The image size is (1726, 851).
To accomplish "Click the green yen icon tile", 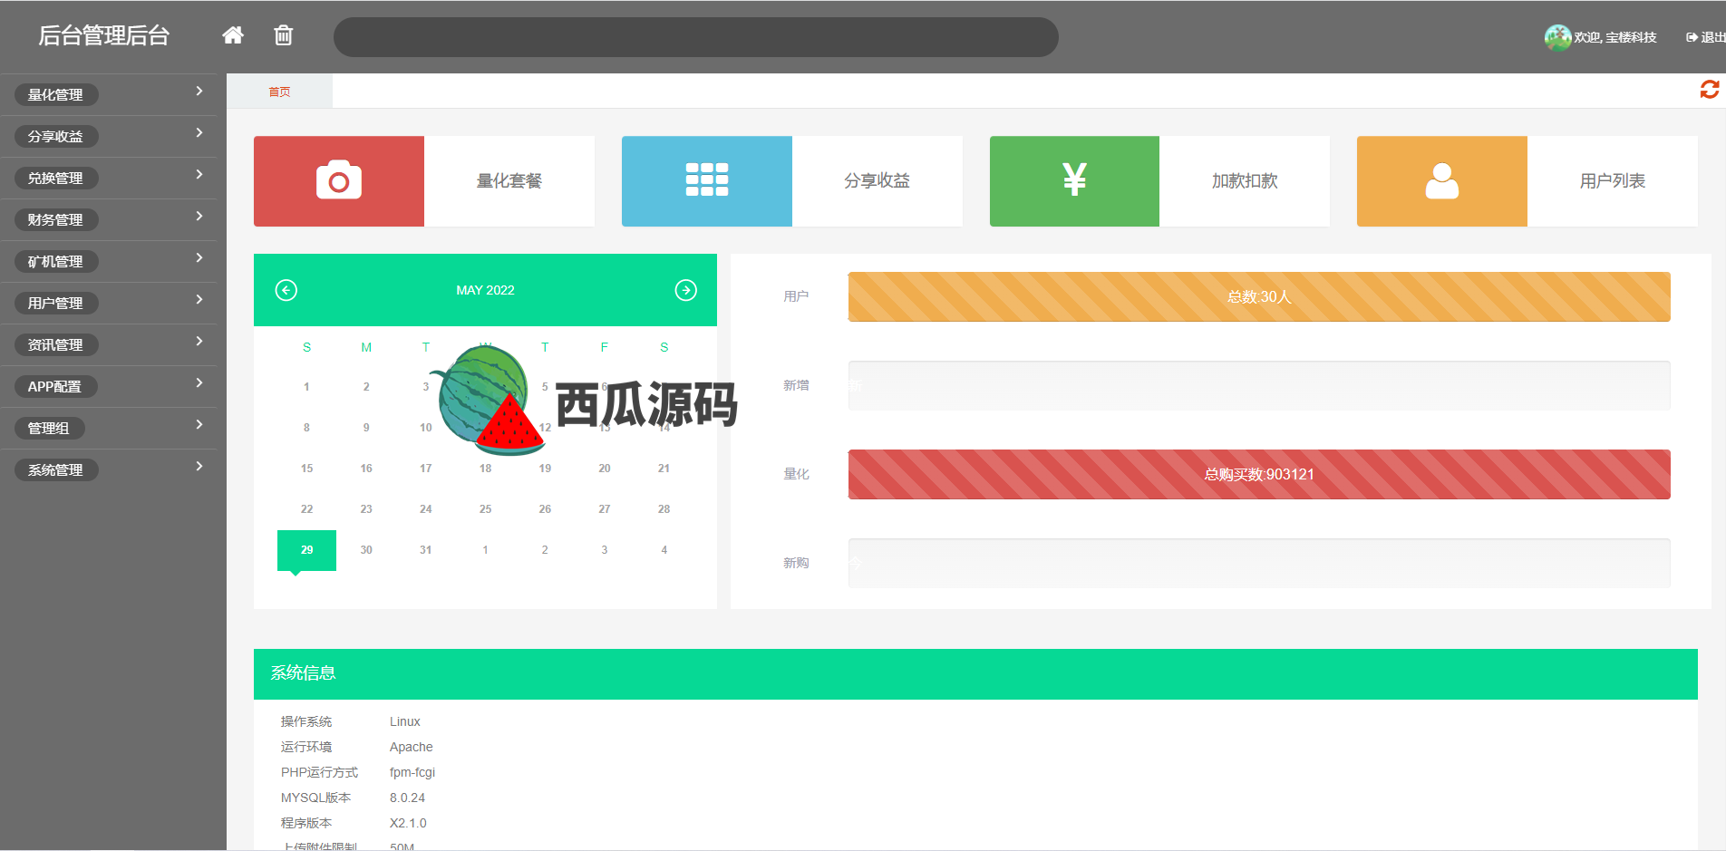I will [1074, 181].
